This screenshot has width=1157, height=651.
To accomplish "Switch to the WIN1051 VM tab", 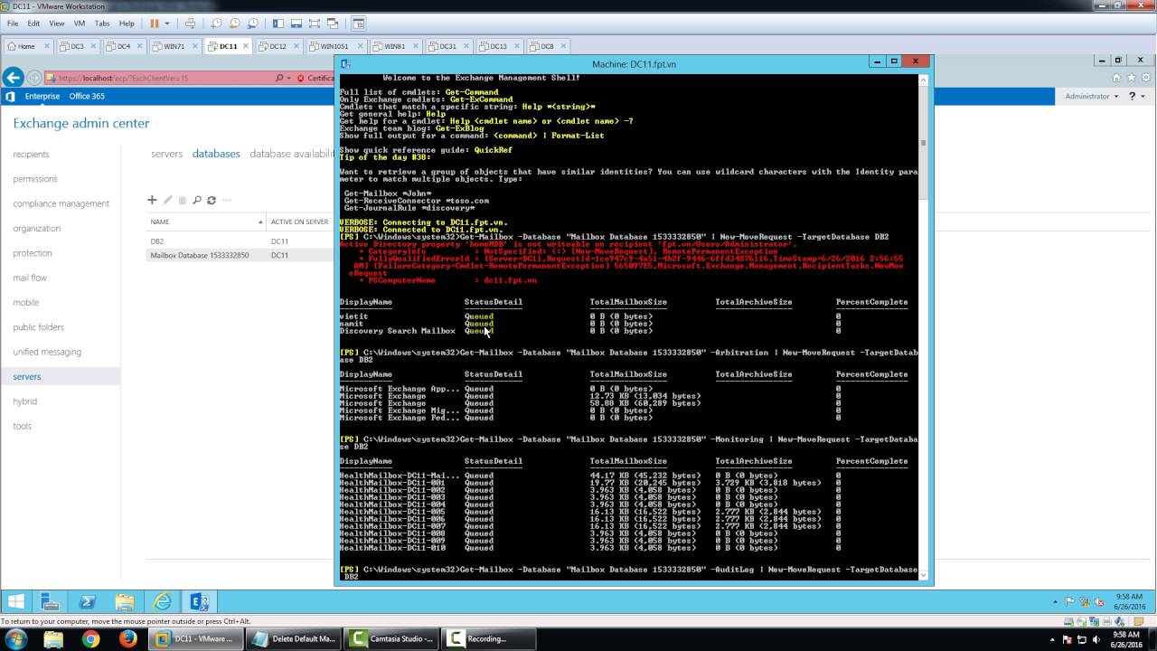I will point(334,46).
